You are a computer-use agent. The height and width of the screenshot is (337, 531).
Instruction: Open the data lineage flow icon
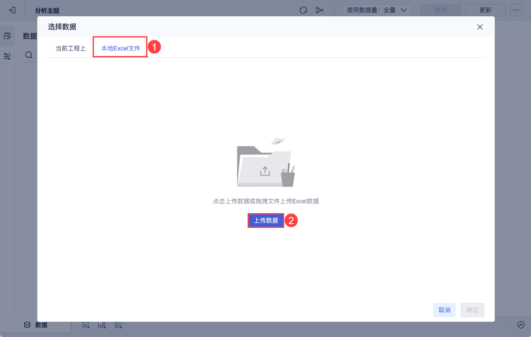click(320, 10)
